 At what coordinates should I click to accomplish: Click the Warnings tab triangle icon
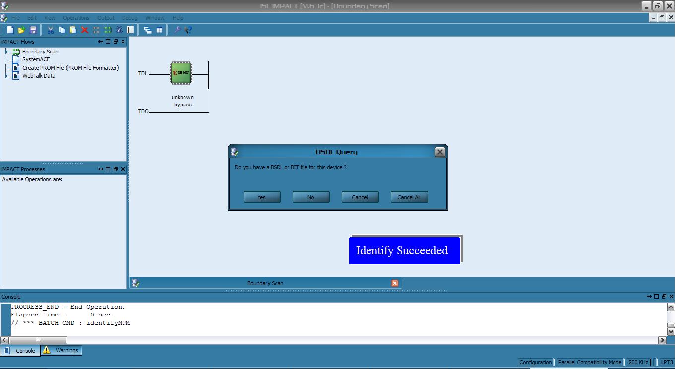coord(47,350)
